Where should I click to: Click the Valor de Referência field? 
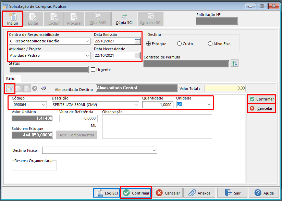pos(78,118)
